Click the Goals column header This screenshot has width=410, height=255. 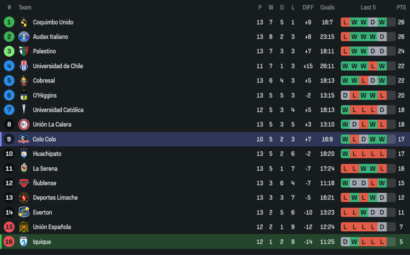click(327, 7)
